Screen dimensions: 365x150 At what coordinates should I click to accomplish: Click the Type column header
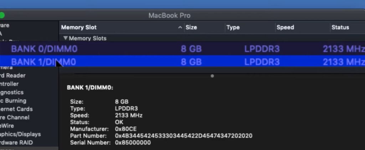(233, 27)
